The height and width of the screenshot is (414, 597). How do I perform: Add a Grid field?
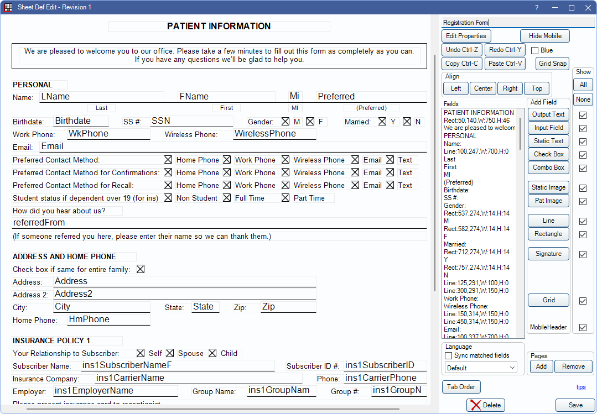coord(548,300)
